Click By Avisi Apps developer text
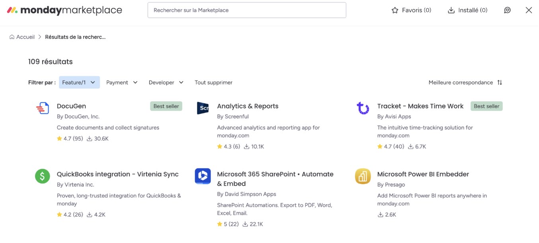 coord(394,116)
